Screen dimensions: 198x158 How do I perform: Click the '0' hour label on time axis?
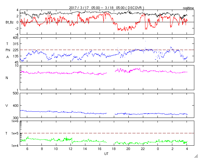(x=158, y=149)
